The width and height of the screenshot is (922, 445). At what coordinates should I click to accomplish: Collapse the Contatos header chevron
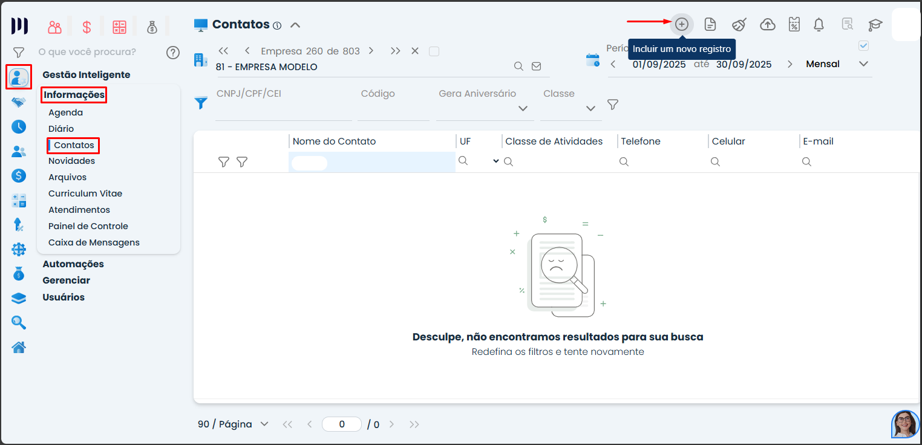click(x=295, y=25)
